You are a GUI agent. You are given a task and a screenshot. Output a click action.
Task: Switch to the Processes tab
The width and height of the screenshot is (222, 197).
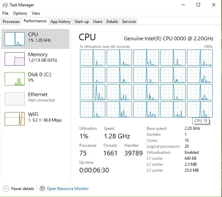coord(11,22)
